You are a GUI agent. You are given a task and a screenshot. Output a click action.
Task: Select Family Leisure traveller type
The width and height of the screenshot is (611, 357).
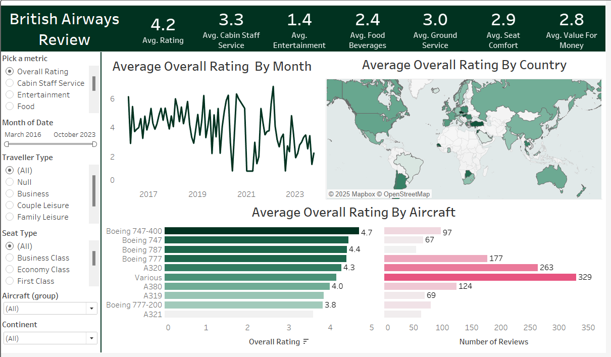pos(10,217)
